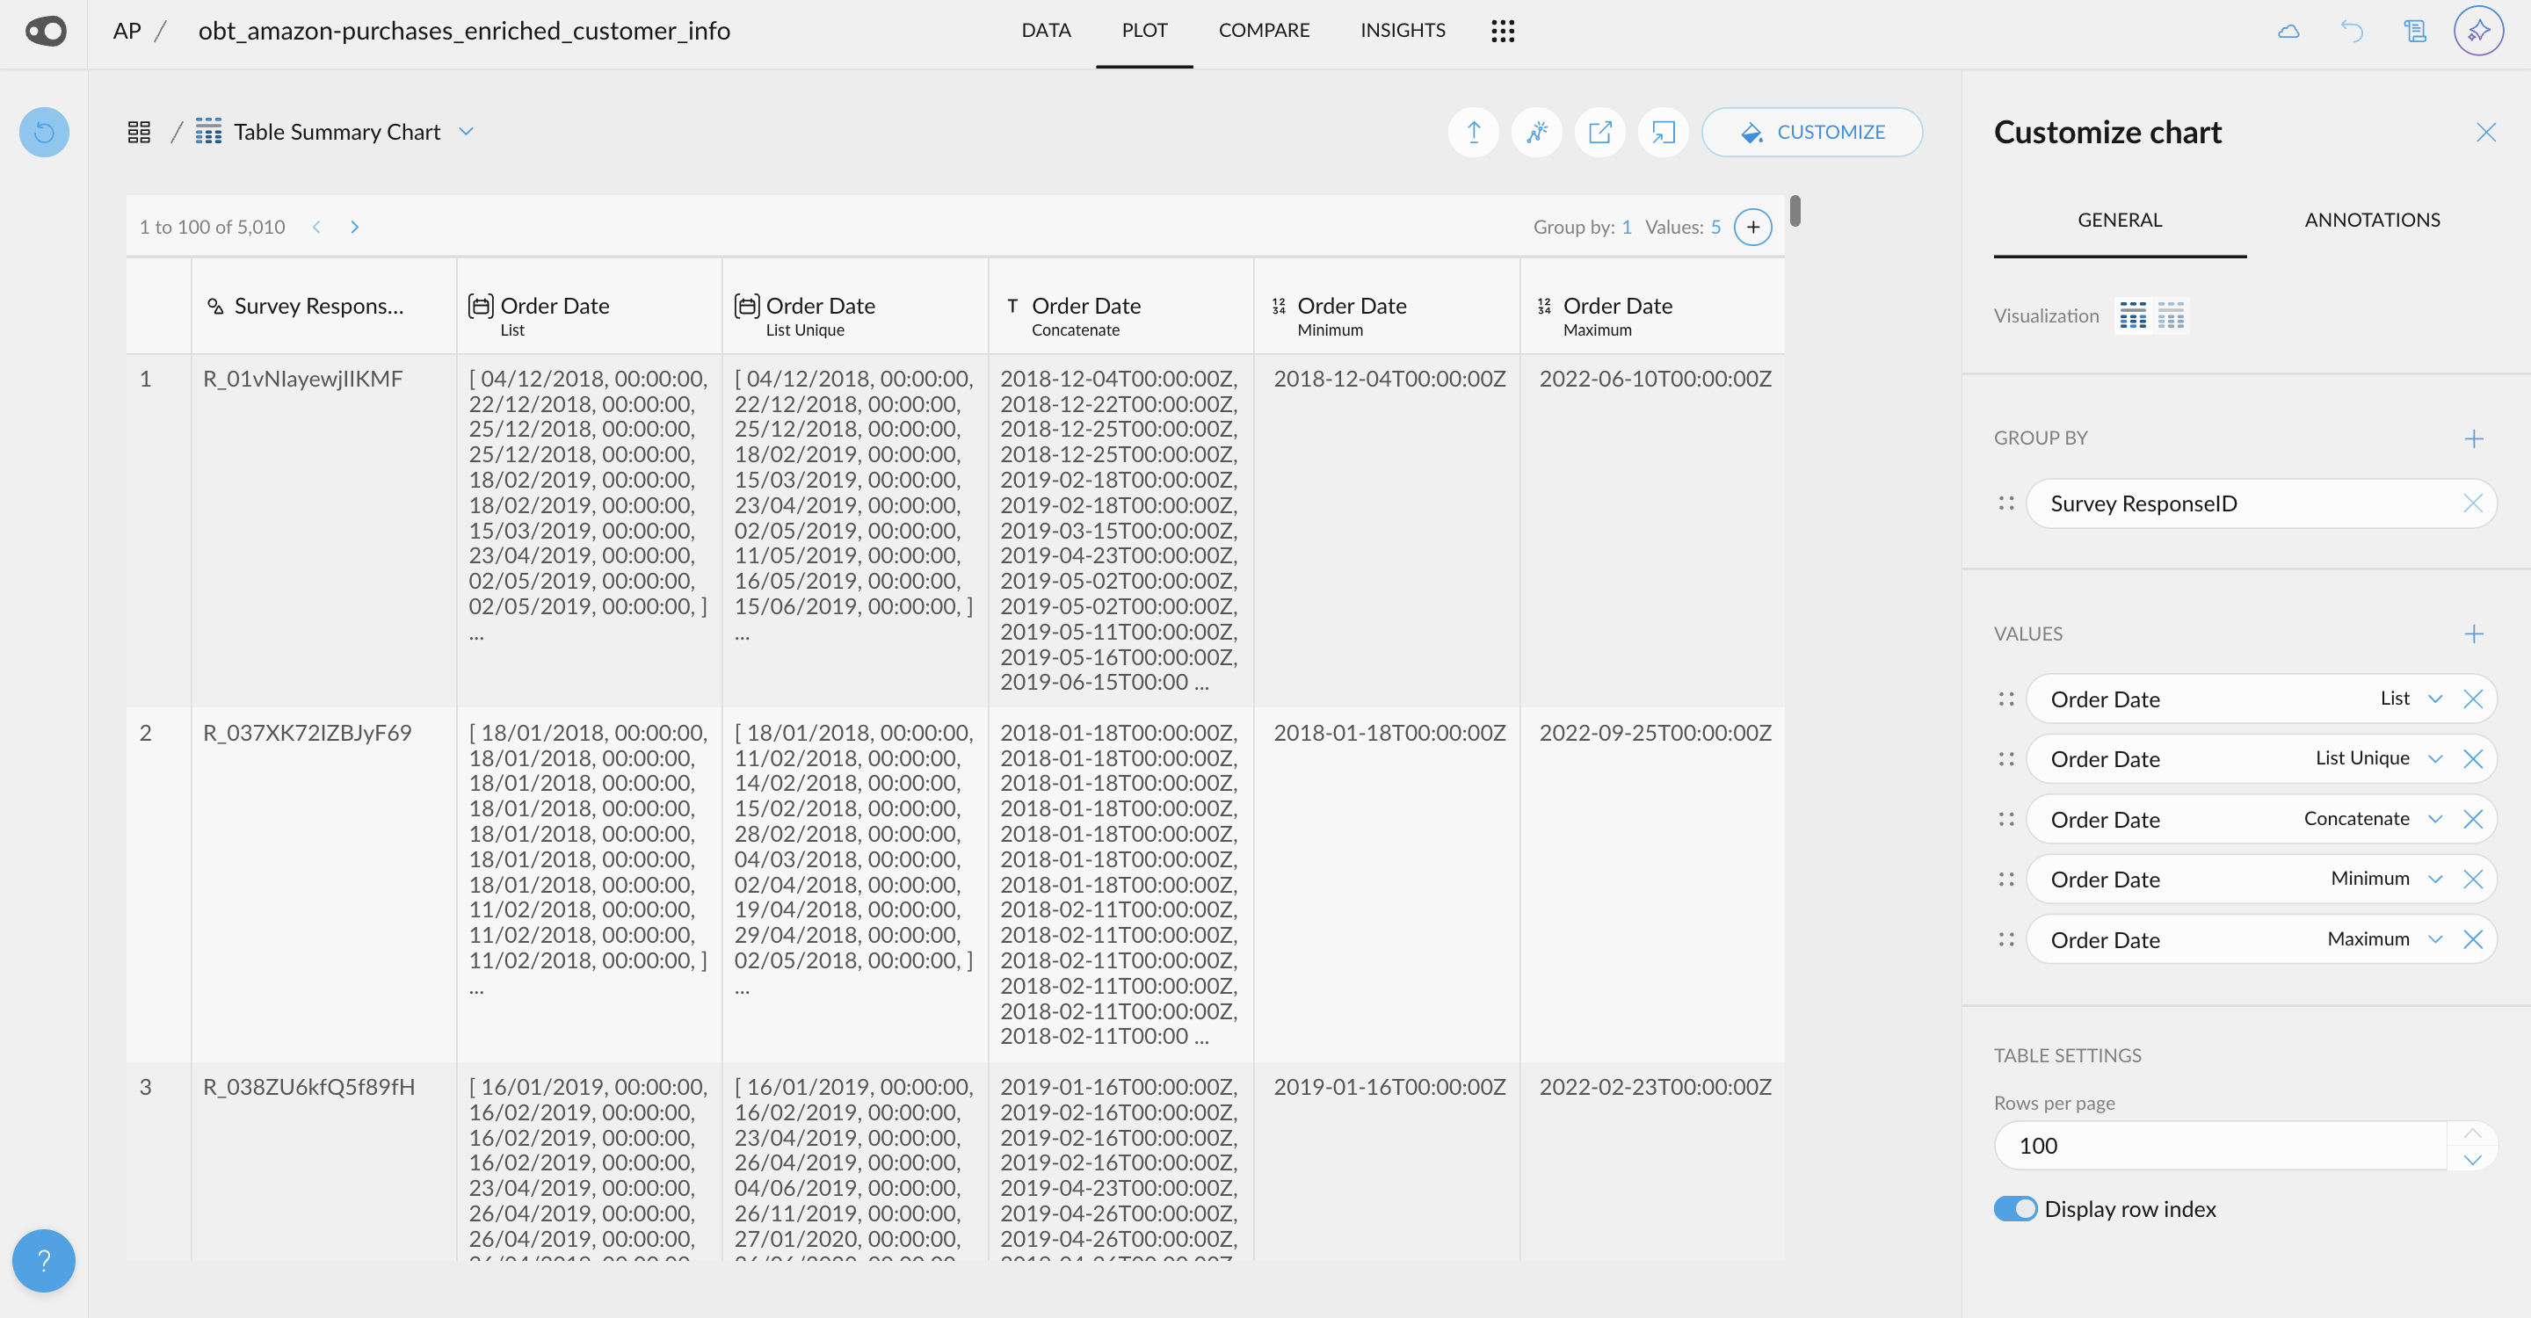Open the Minimum aggregation dropdown

tap(2434, 879)
